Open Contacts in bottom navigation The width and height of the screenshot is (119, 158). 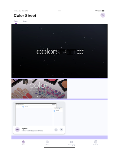tap(95, 143)
